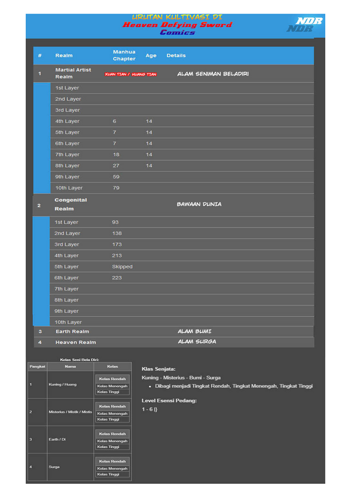Click Kelas Rendah in the Surga row

tap(112, 461)
